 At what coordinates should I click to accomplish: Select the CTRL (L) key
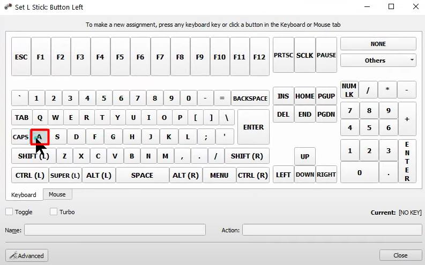pos(30,176)
